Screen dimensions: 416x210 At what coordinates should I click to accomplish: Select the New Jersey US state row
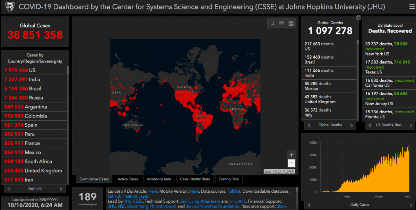tap(390, 98)
